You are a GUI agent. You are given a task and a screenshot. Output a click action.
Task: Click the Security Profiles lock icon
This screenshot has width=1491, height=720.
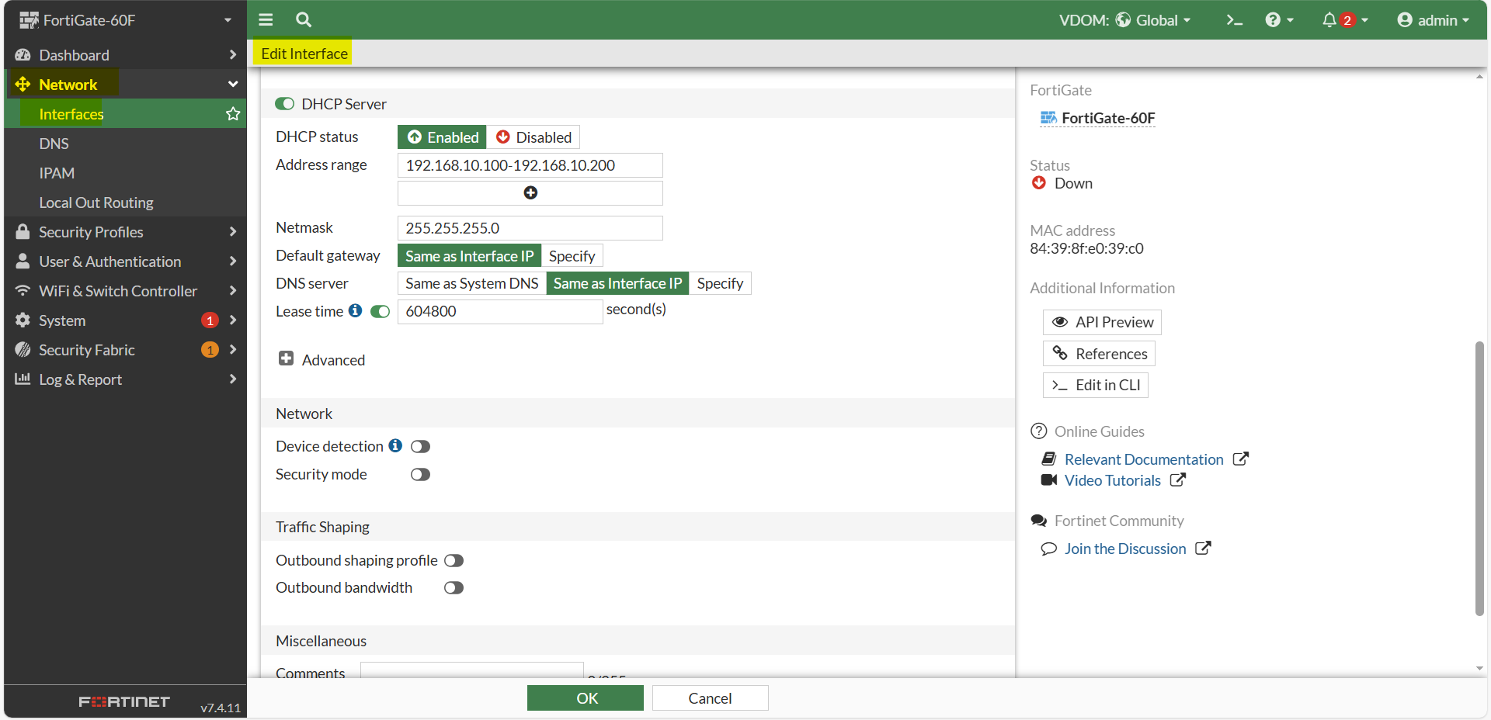tap(23, 232)
